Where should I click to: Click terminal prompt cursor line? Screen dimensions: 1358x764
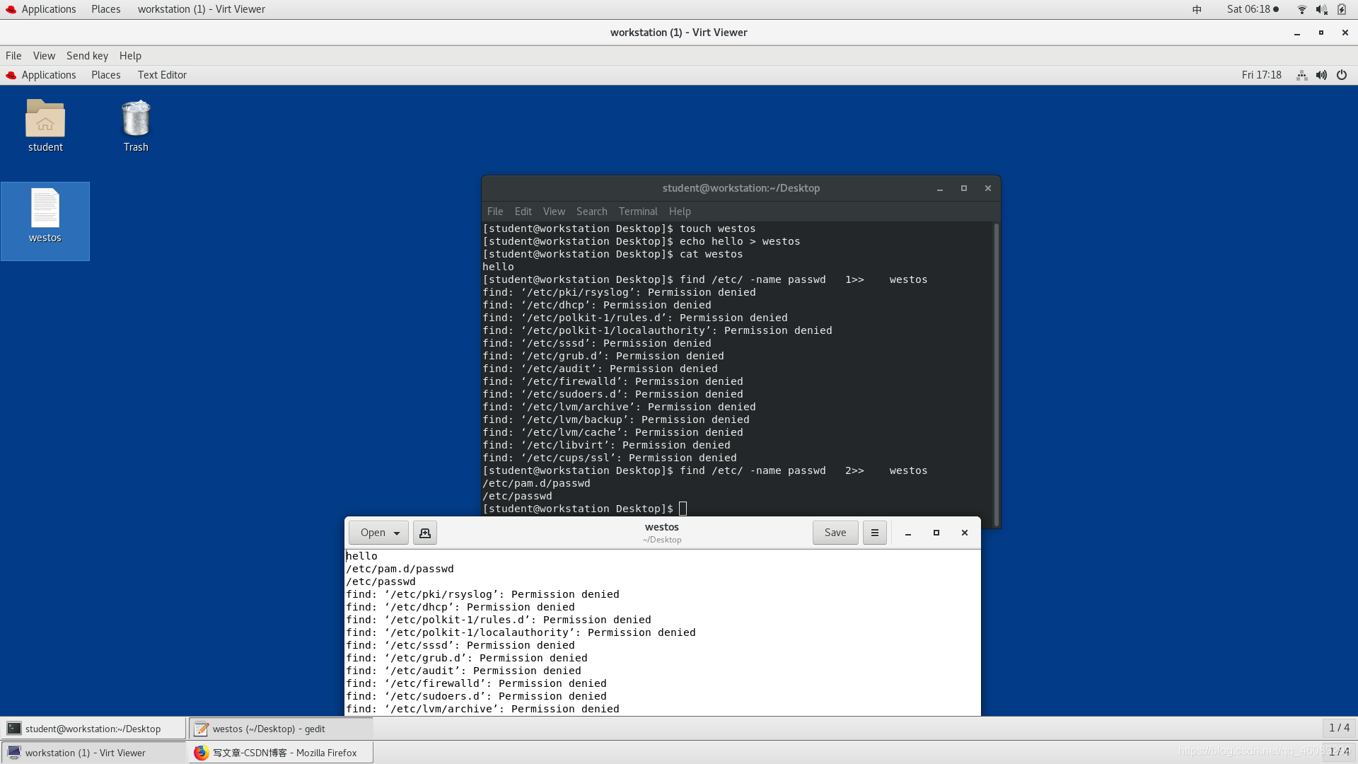pos(584,509)
